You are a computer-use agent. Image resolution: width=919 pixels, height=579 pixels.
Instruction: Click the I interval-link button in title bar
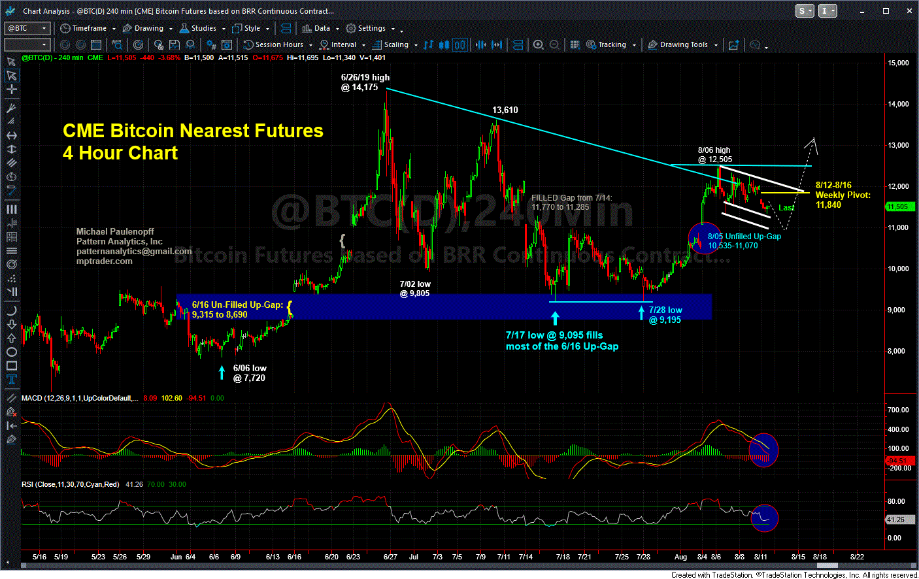coord(827,10)
